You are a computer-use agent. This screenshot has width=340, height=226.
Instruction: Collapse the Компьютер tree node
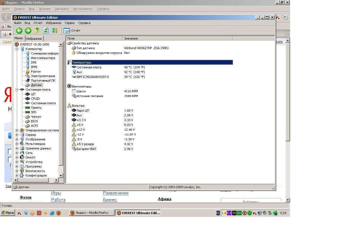tap(17, 49)
